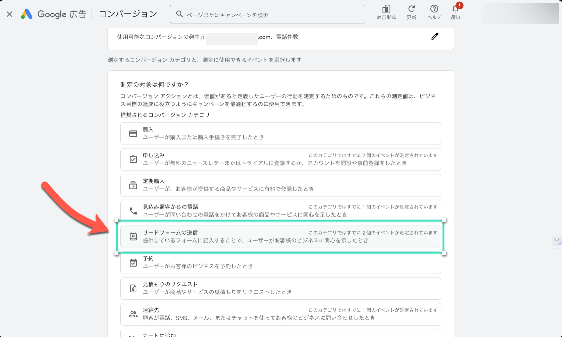
Task: Focus the page or campaign search field
Action: pos(267,14)
